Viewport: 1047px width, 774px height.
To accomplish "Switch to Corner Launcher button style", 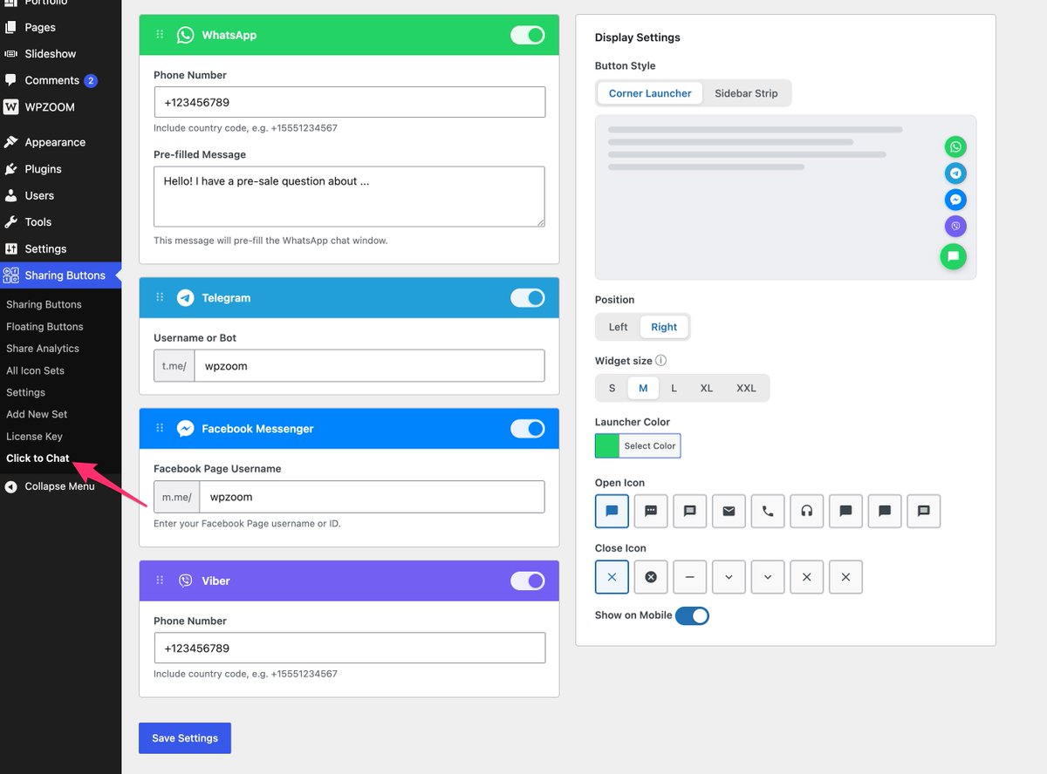I will pyautogui.click(x=650, y=93).
